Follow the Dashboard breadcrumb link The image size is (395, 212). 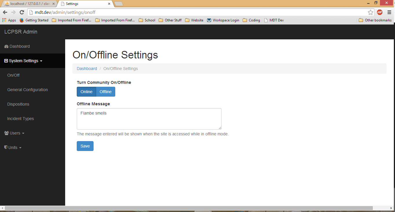(87, 69)
